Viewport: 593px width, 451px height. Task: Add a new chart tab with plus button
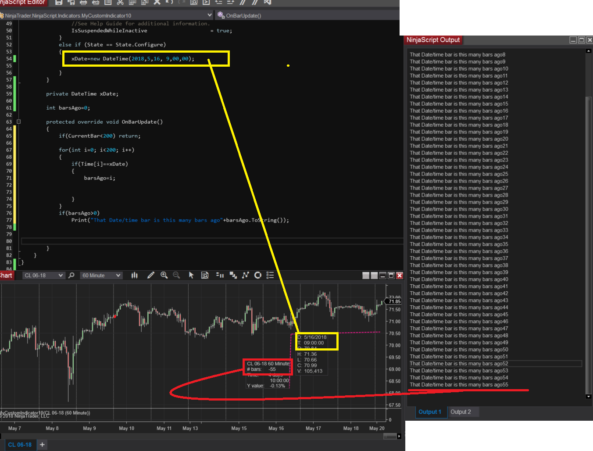tap(42, 445)
